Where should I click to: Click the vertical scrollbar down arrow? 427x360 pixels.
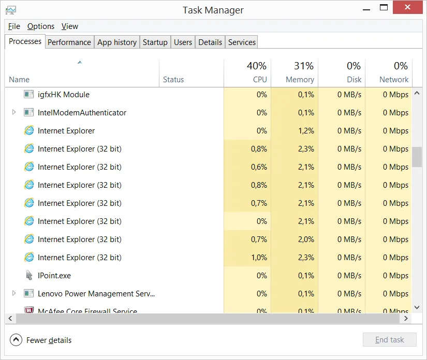coord(417,307)
